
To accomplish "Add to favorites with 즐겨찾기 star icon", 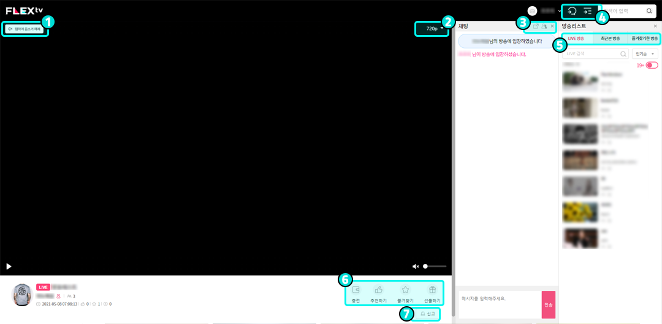I will click(405, 290).
